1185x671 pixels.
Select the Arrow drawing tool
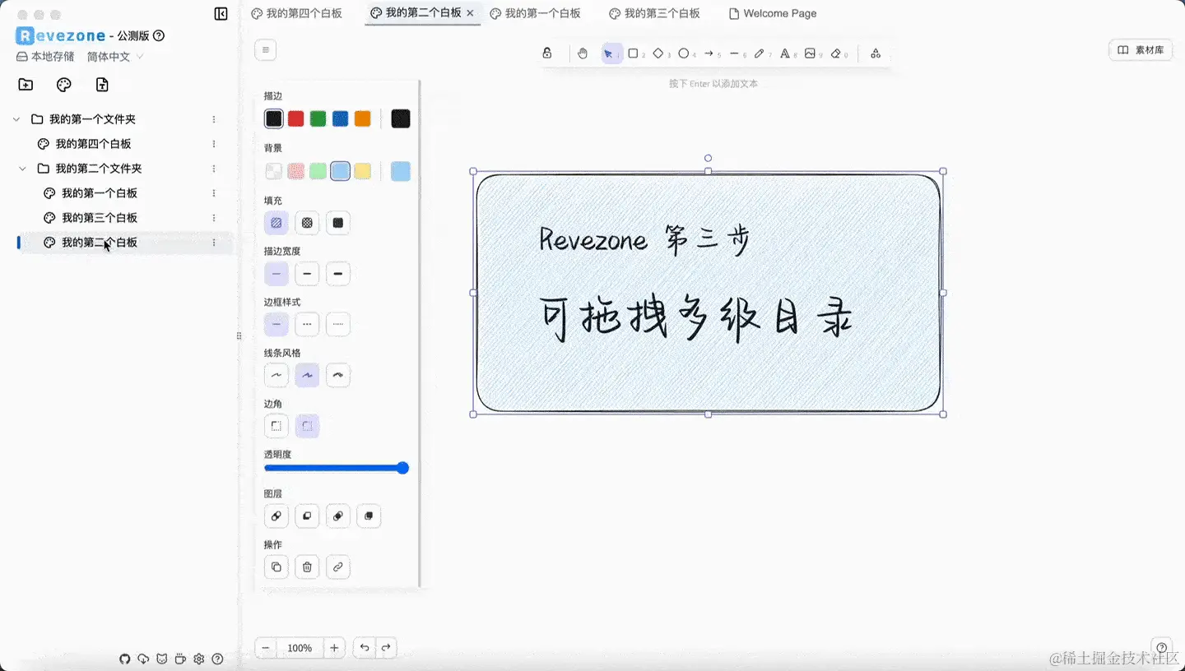pyautogui.click(x=709, y=53)
